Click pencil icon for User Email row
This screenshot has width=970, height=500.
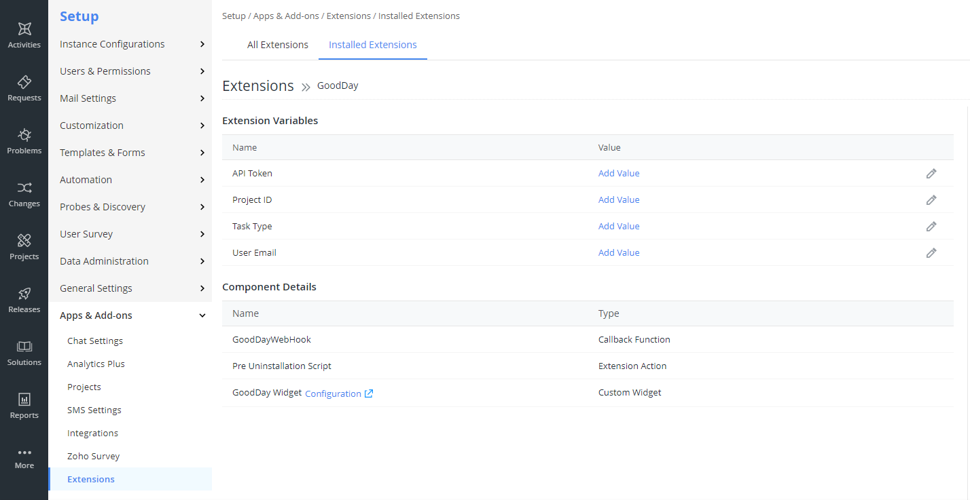pyautogui.click(x=931, y=253)
